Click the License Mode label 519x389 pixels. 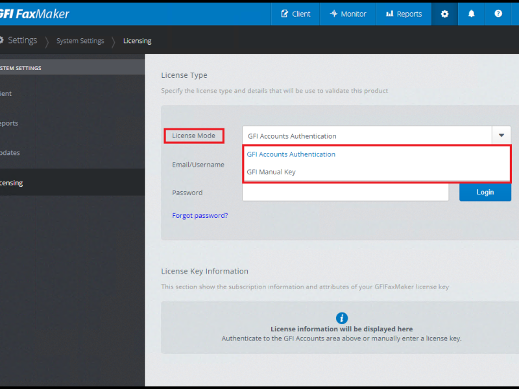(193, 136)
